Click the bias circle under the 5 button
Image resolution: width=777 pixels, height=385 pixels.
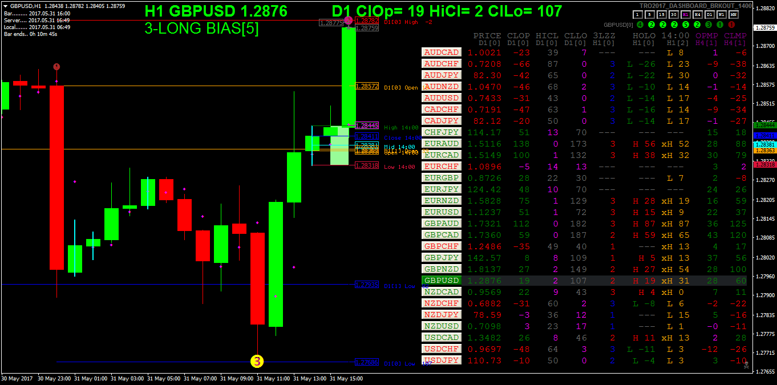(651, 25)
